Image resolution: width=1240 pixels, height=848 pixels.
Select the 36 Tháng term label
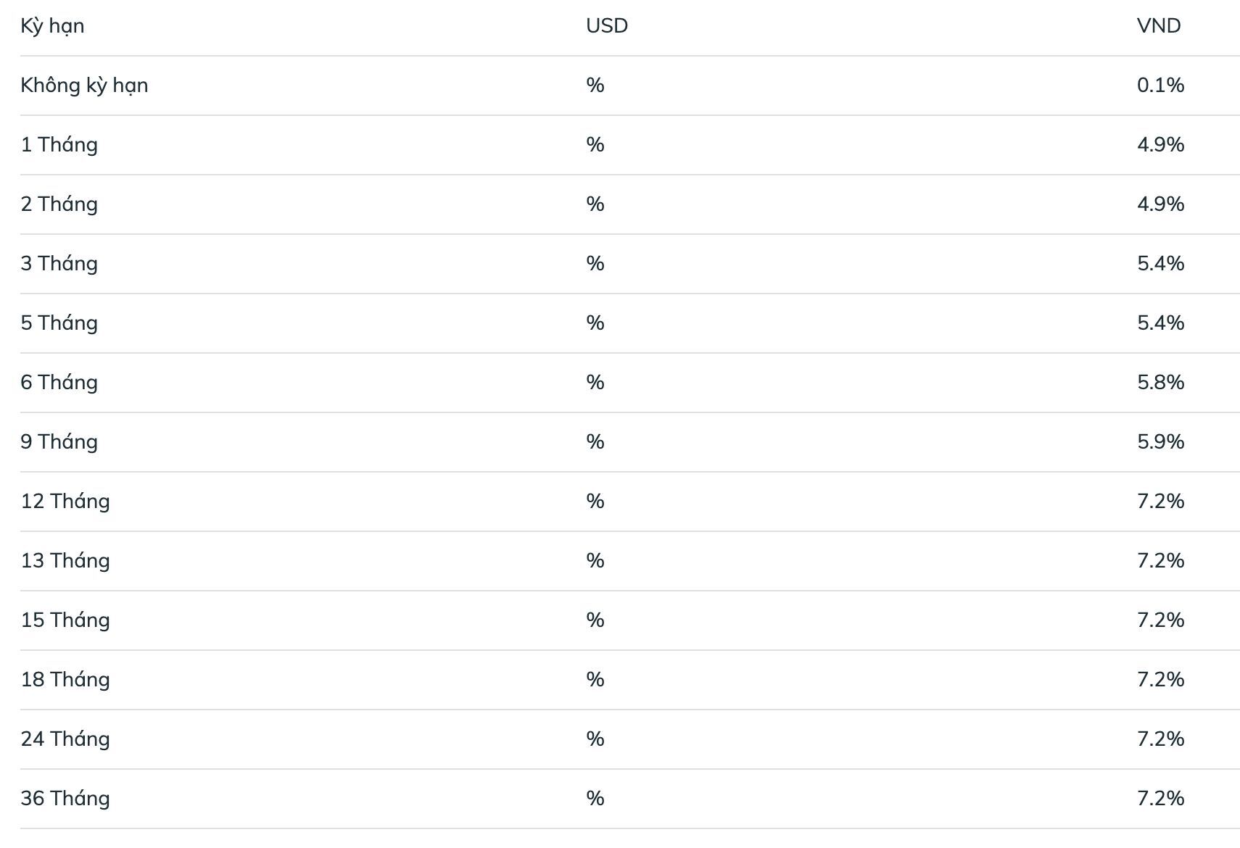pyautogui.click(x=65, y=799)
